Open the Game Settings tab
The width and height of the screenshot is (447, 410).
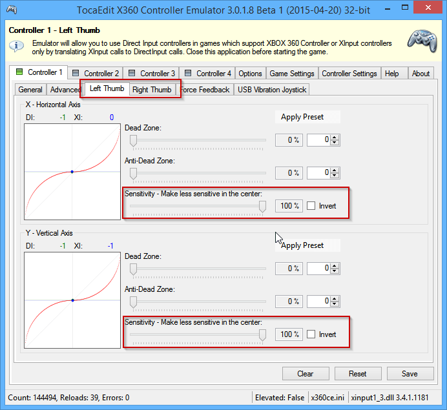tap(292, 73)
